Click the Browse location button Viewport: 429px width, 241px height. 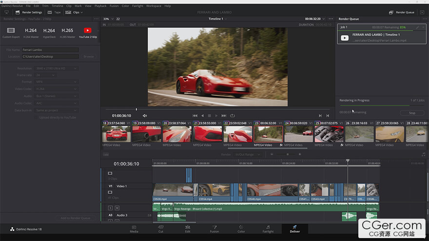[88, 56]
